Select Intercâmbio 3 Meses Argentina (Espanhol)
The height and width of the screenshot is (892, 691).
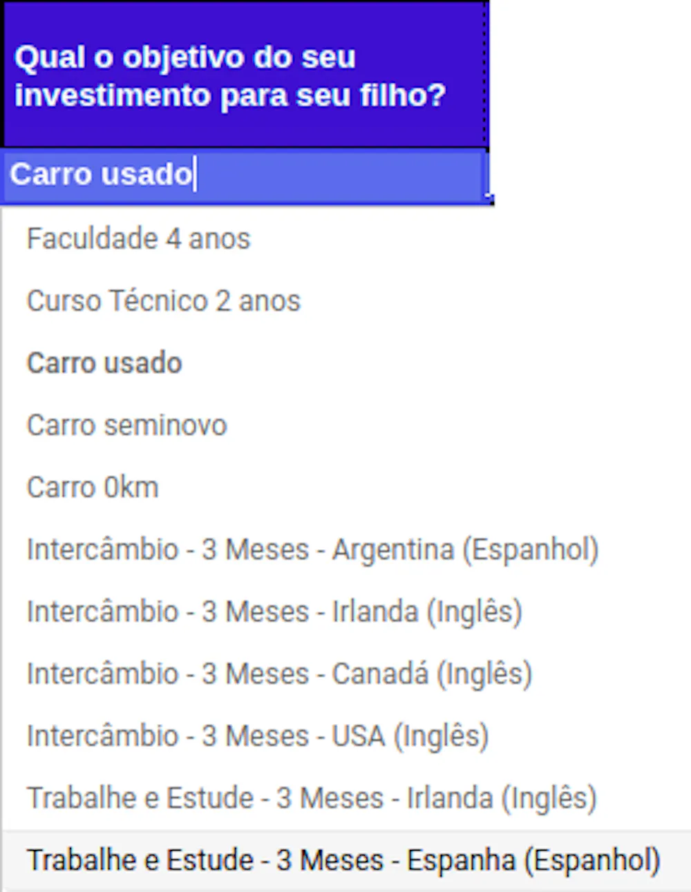(312, 550)
